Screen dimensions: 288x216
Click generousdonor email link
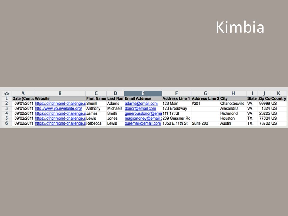[x=143, y=113]
